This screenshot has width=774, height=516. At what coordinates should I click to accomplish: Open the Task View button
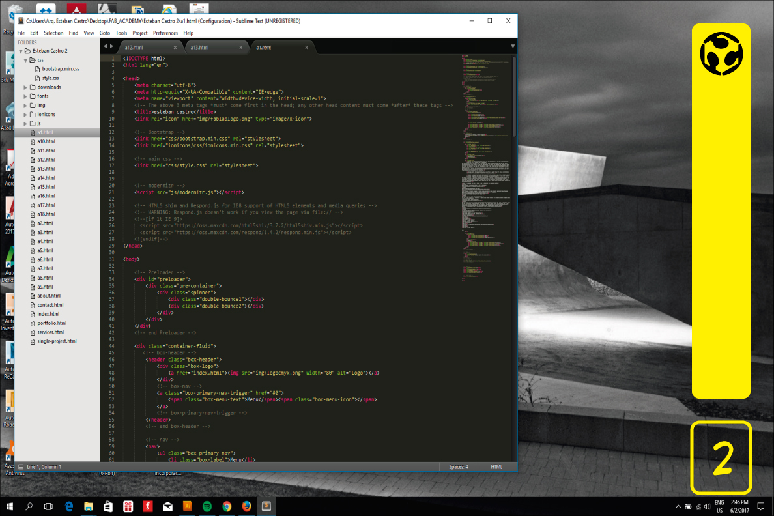[48, 506]
